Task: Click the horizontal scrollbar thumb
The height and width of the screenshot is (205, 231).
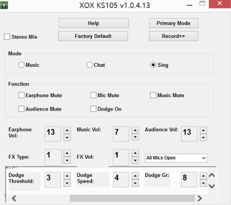Action: click(x=132, y=198)
